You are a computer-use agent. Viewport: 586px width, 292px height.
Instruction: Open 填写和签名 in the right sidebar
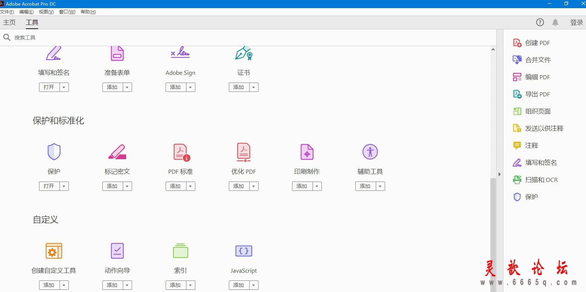[535, 163]
